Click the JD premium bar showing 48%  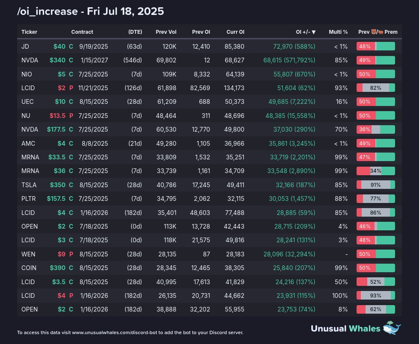coord(376,46)
